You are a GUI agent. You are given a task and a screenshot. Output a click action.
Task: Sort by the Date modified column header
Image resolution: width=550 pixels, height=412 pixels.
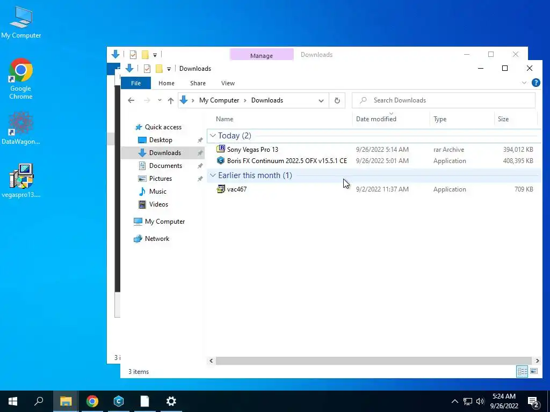tap(391, 119)
